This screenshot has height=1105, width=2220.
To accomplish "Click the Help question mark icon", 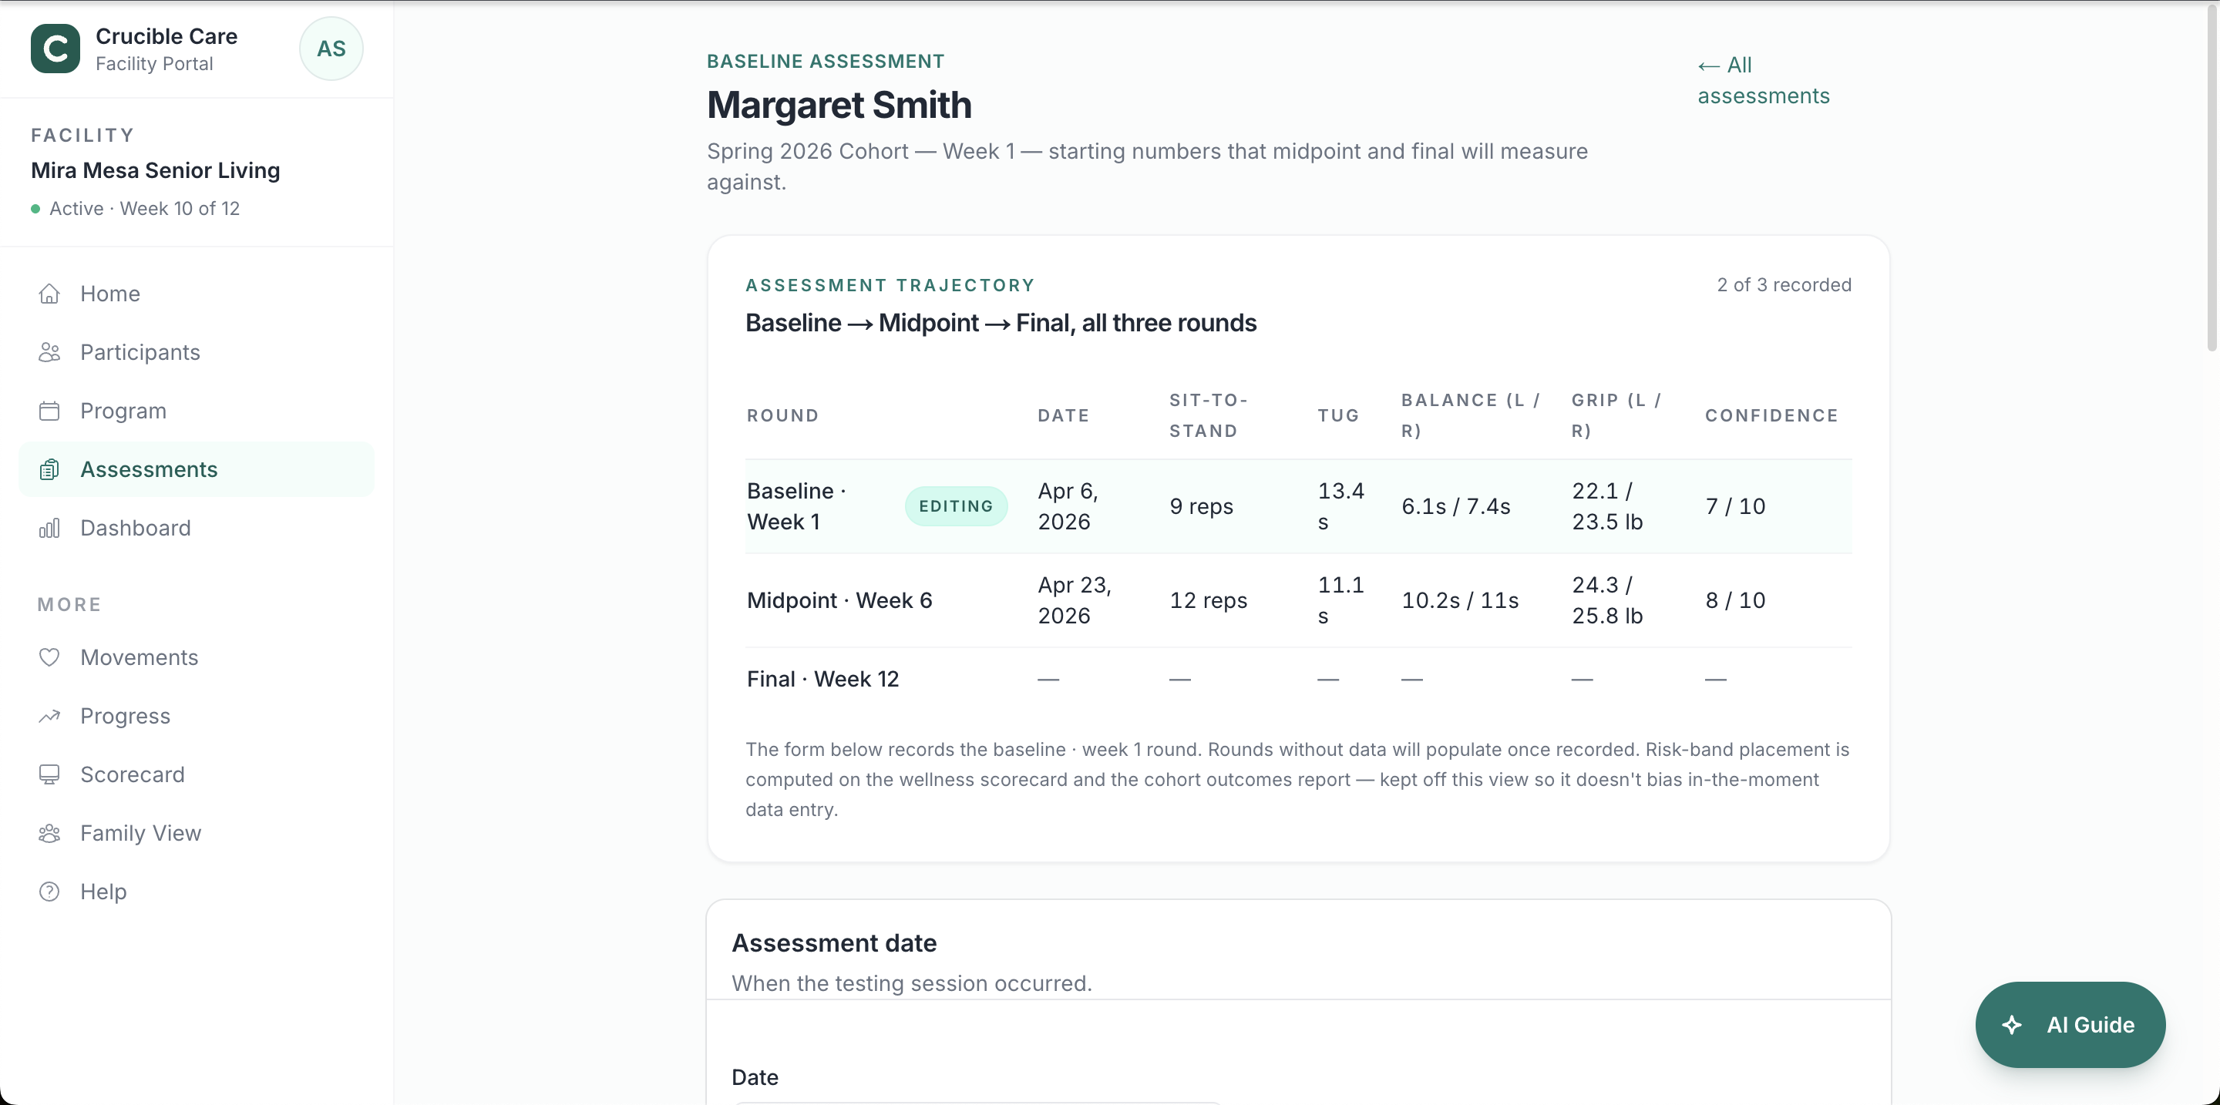I will [x=49, y=892].
